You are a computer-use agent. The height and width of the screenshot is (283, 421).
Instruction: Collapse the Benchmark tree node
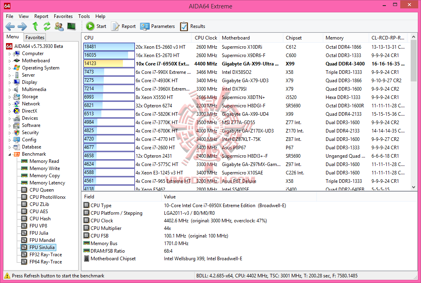(10, 154)
